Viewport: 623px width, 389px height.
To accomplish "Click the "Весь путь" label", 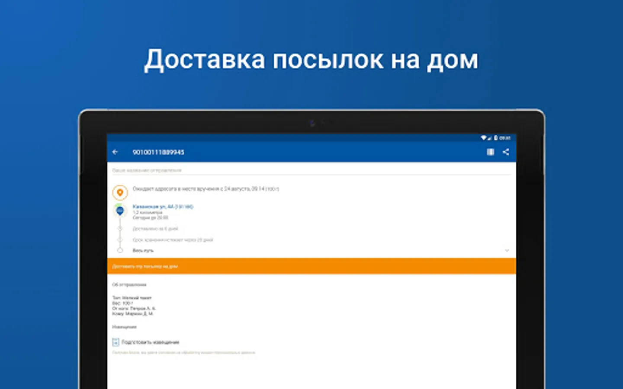I will [143, 251].
